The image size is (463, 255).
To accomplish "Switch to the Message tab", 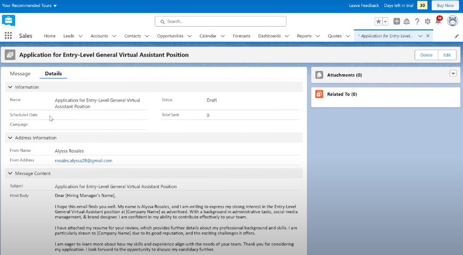I will pos(20,74).
